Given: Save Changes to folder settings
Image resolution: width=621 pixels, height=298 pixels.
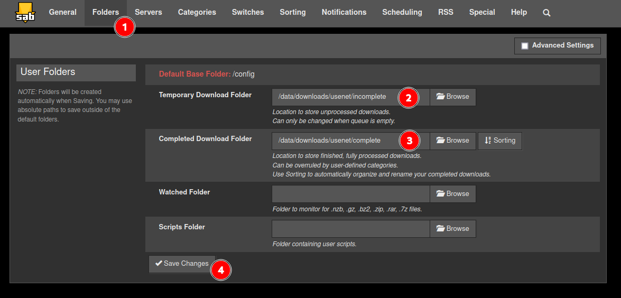Looking at the screenshot, I should click(182, 264).
